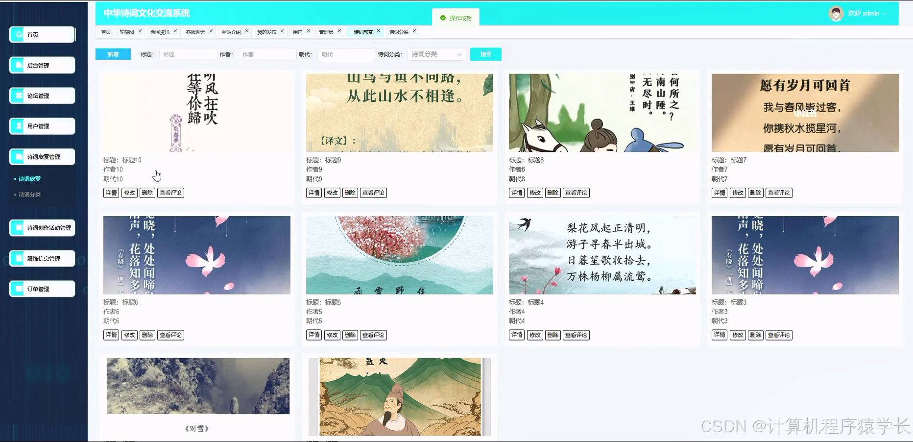Click the 新增 button
Screen dimensions: 913x442
[x=112, y=54]
